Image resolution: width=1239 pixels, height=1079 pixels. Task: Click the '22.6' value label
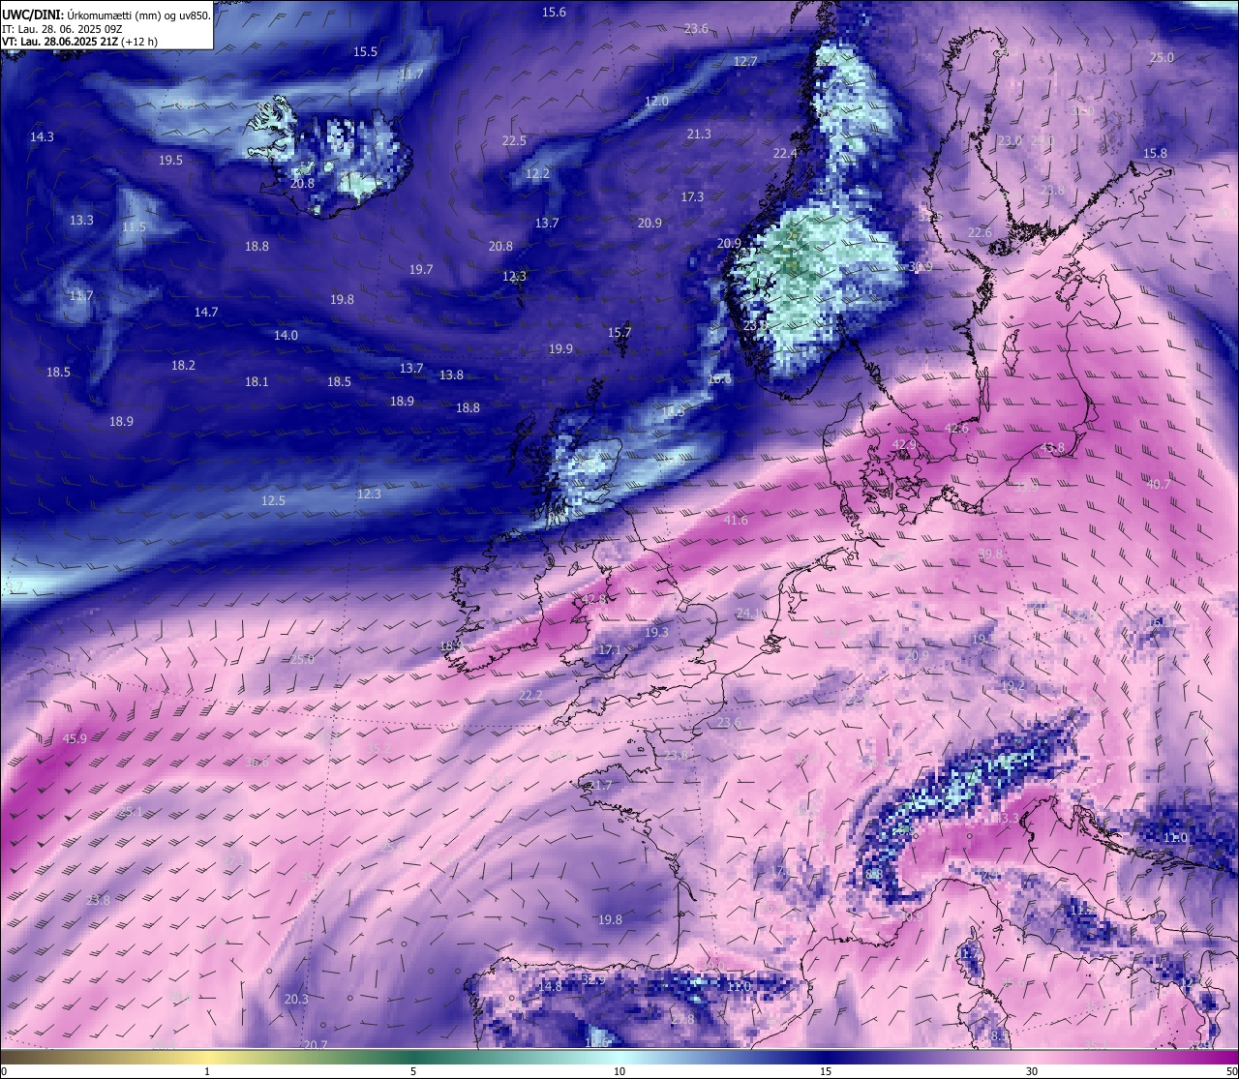coord(980,232)
